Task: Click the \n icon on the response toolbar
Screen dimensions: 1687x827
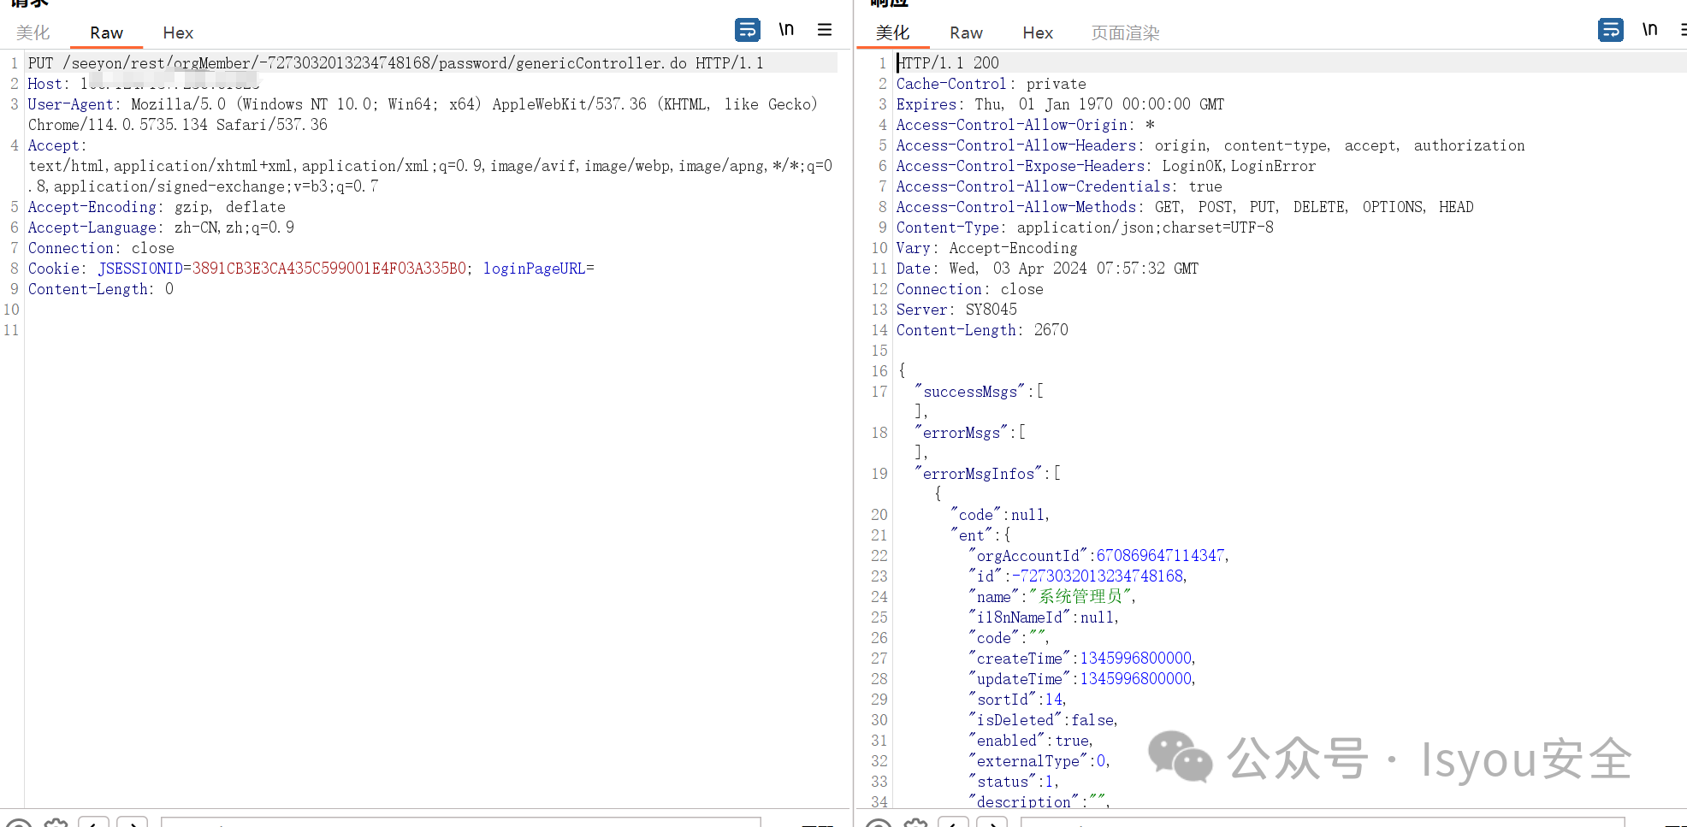Action: point(1651,29)
